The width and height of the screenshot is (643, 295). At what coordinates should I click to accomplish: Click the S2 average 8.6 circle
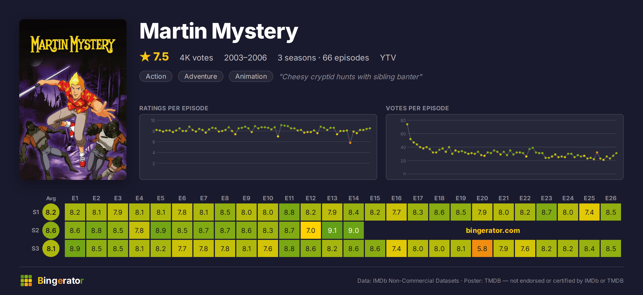tap(51, 230)
